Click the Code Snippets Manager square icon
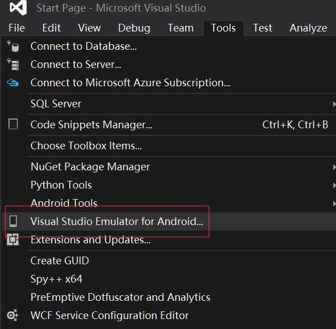This screenshot has width=336, height=329. point(13,125)
